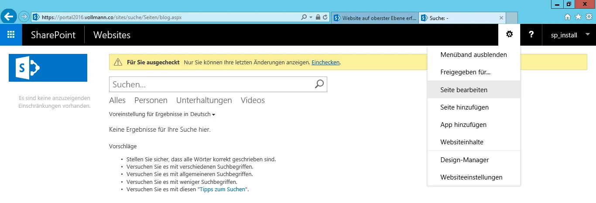Choose 'Seite hinzufügen' menu item
Image resolution: width=596 pixels, height=203 pixels.
click(474, 107)
